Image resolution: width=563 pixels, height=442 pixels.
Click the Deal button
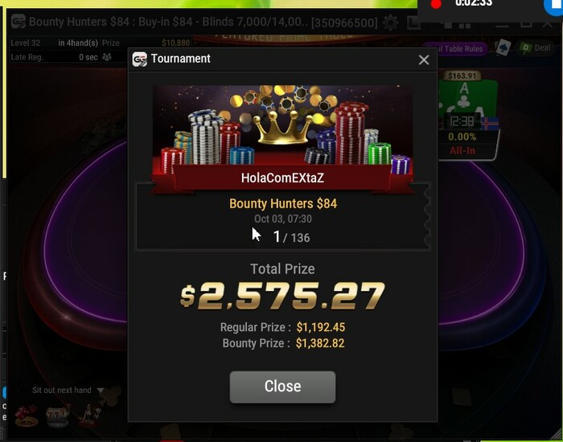click(535, 48)
